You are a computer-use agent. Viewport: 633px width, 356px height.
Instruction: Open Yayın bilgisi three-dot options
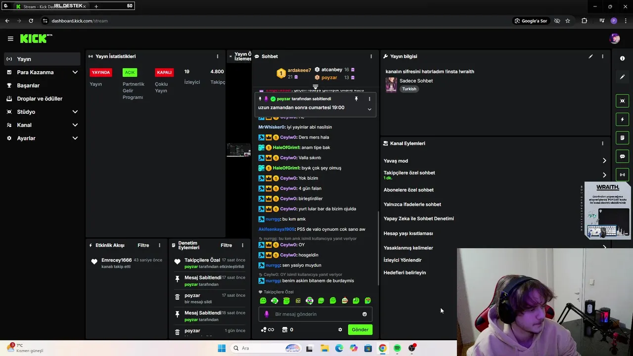click(x=602, y=56)
